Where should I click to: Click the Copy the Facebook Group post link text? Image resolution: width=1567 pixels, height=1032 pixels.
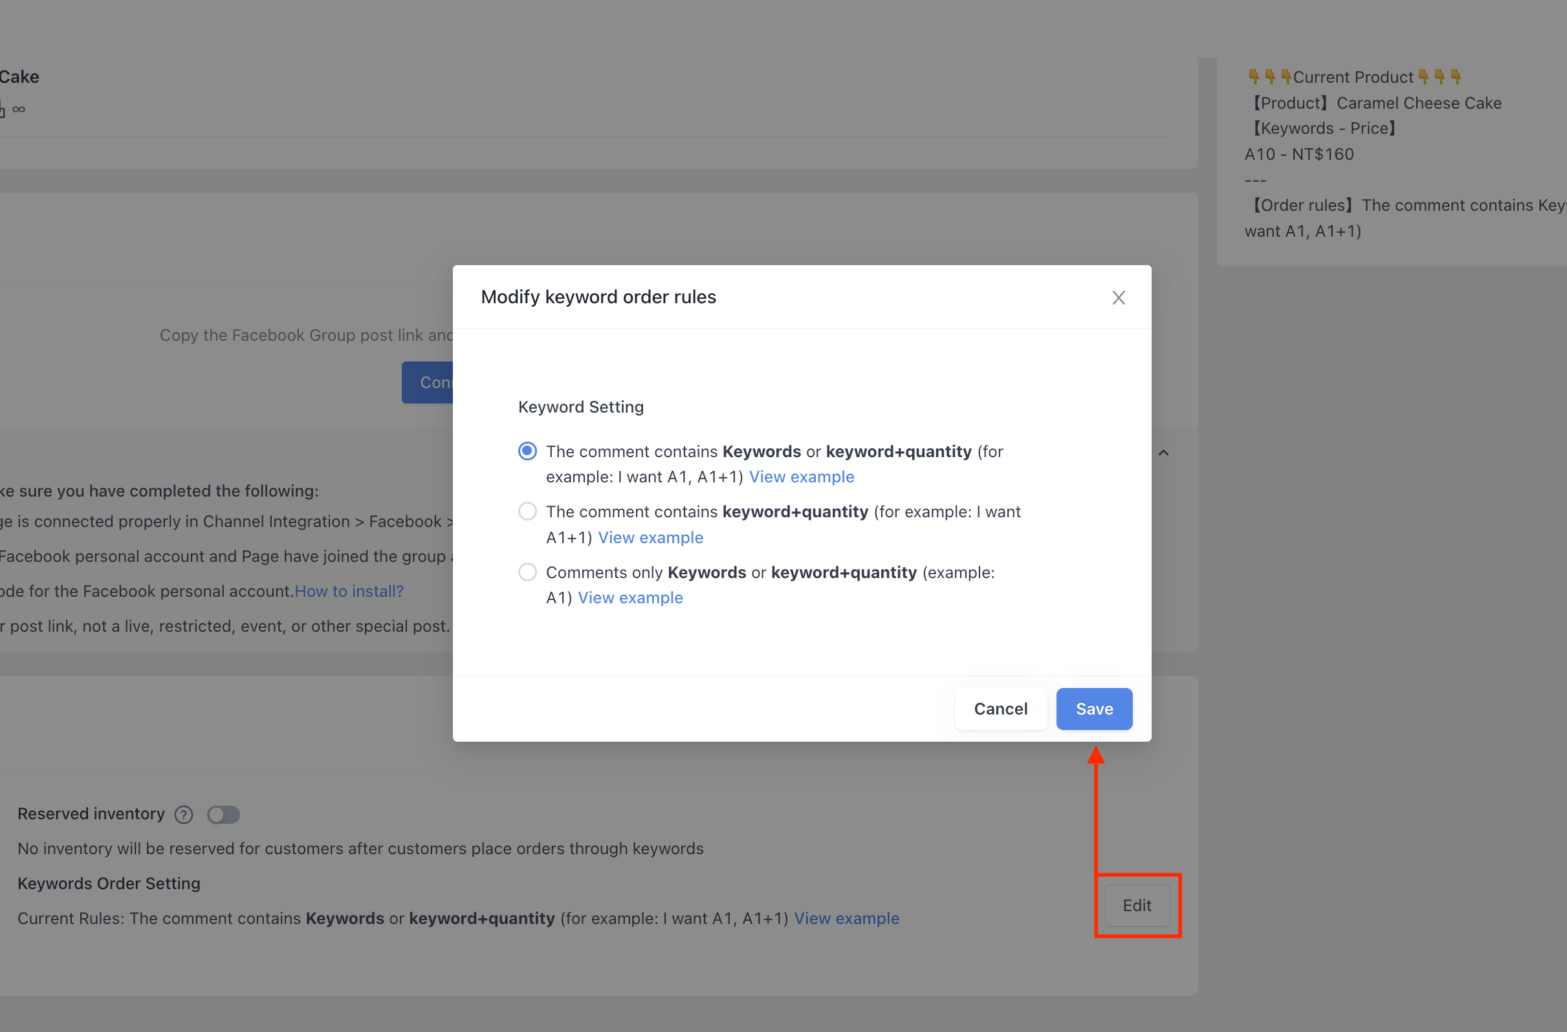click(306, 335)
